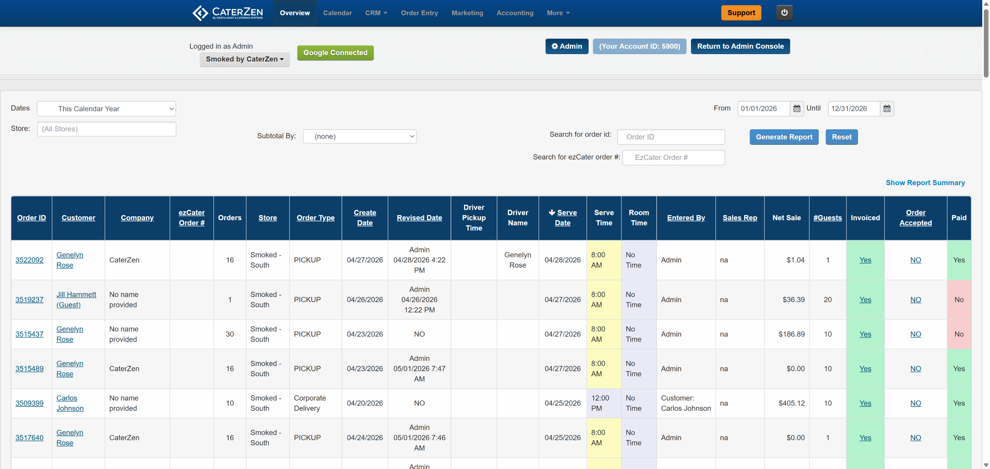Click the EzCater Order # search field
Screen dimensions: 990x469
point(673,158)
